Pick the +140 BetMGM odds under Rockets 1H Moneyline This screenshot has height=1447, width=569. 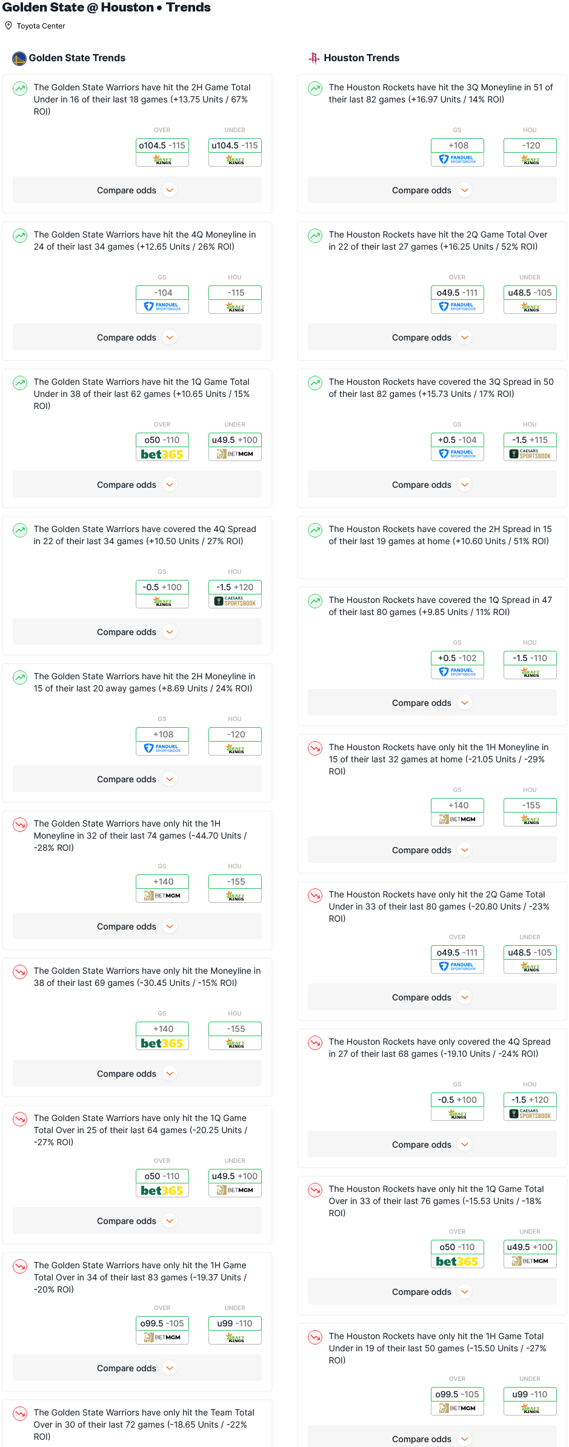[458, 812]
